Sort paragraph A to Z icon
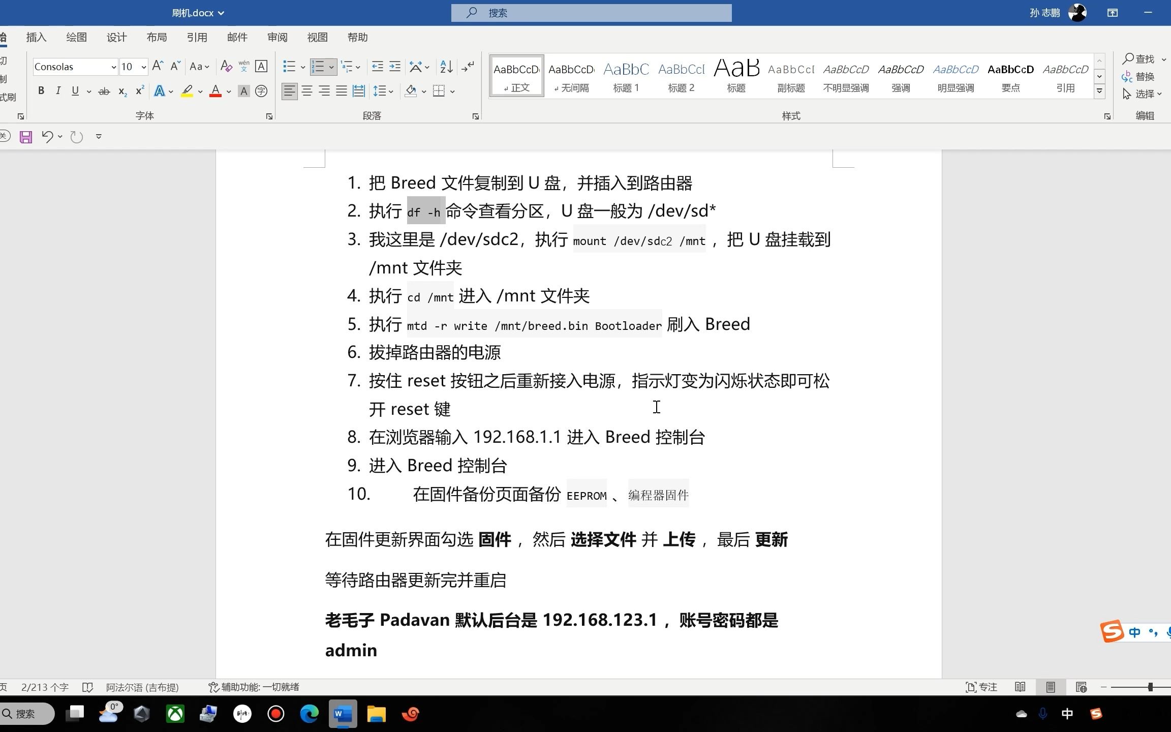Image resolution: width=1171 pixels, height=732 pixels. [x=446, y=66]
